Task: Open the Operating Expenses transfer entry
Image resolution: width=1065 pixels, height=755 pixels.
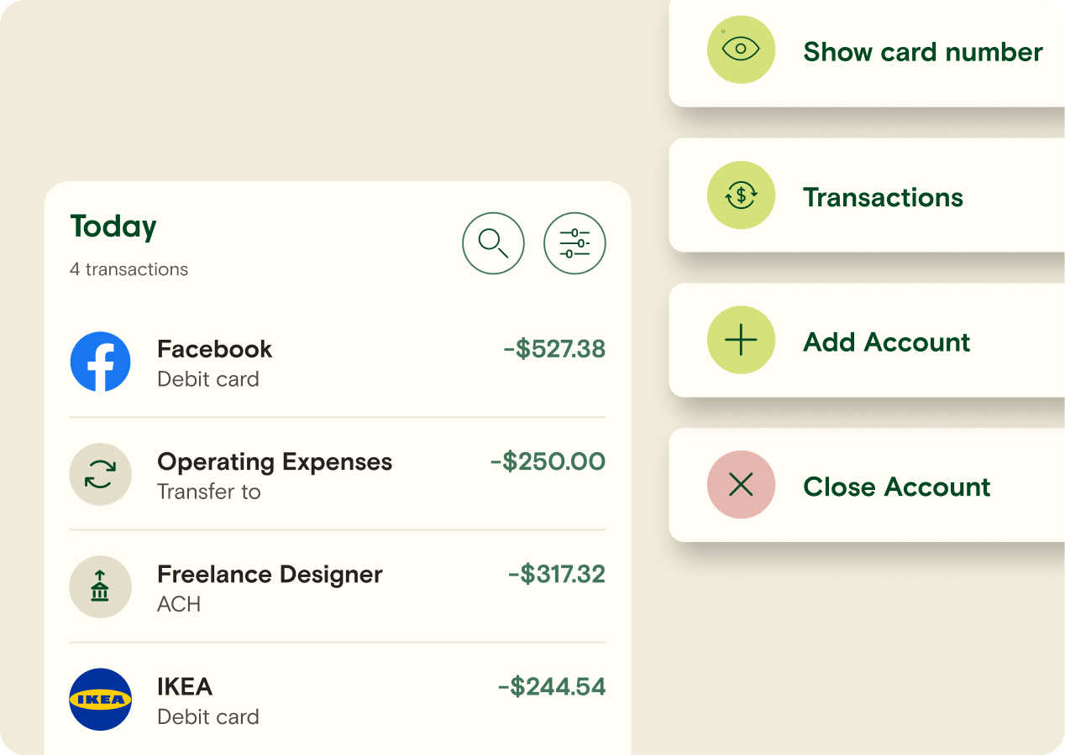Action: [338, 475]
